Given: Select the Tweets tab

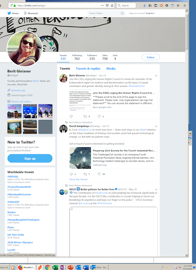Looking at the screenshot, I should pyautogui.click(x=65, y=68).
